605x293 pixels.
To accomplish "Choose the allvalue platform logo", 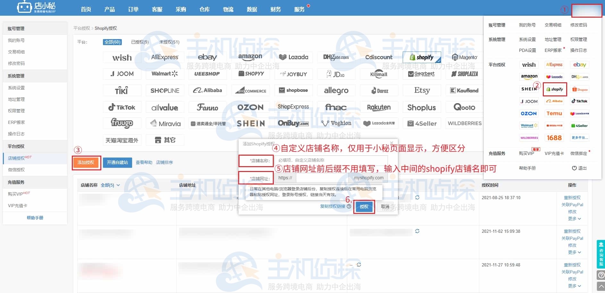I will [165, 107].
